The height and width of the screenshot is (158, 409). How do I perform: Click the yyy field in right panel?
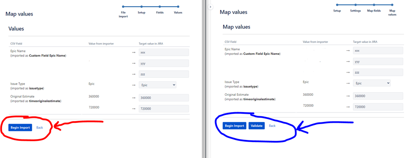[x=378, y=61]
